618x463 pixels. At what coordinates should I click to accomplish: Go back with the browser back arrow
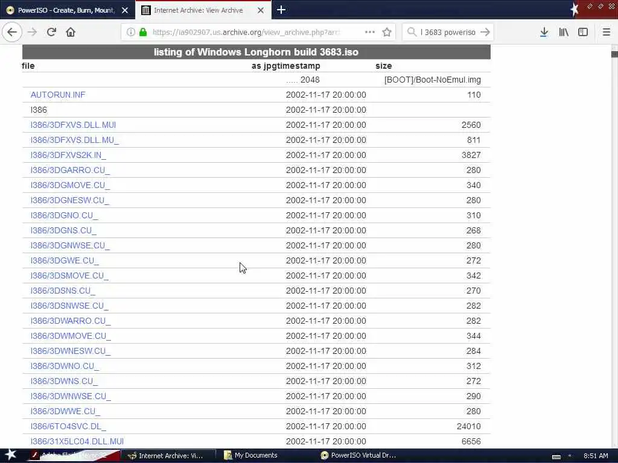coord(12,32)
